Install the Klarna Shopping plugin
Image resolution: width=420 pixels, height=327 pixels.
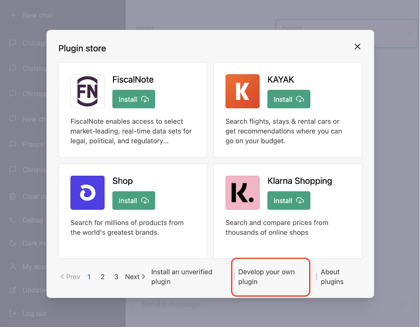coord(289,201)
